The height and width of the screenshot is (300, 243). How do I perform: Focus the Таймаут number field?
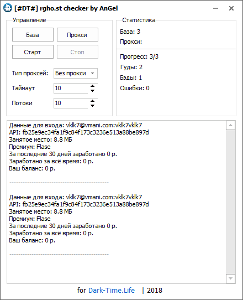pyautogui.click(x=71, y=88)
